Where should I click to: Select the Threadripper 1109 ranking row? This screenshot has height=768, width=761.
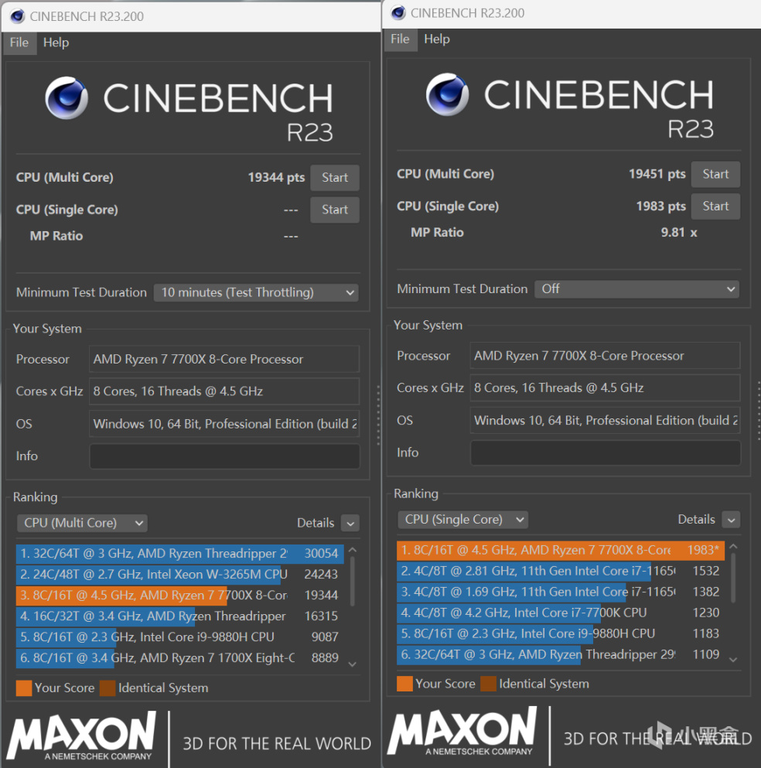[560, 654]
